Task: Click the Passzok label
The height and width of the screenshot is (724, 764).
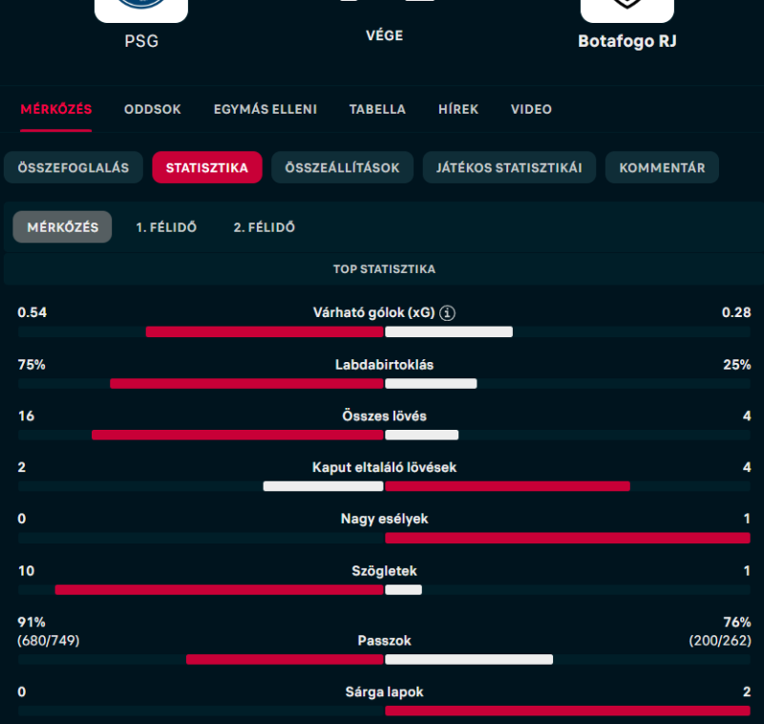Action: 384,640
